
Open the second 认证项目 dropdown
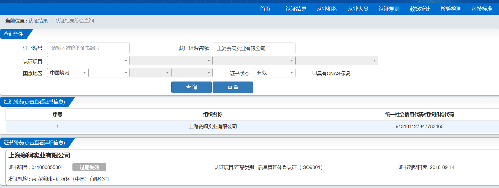click(171, 61)
